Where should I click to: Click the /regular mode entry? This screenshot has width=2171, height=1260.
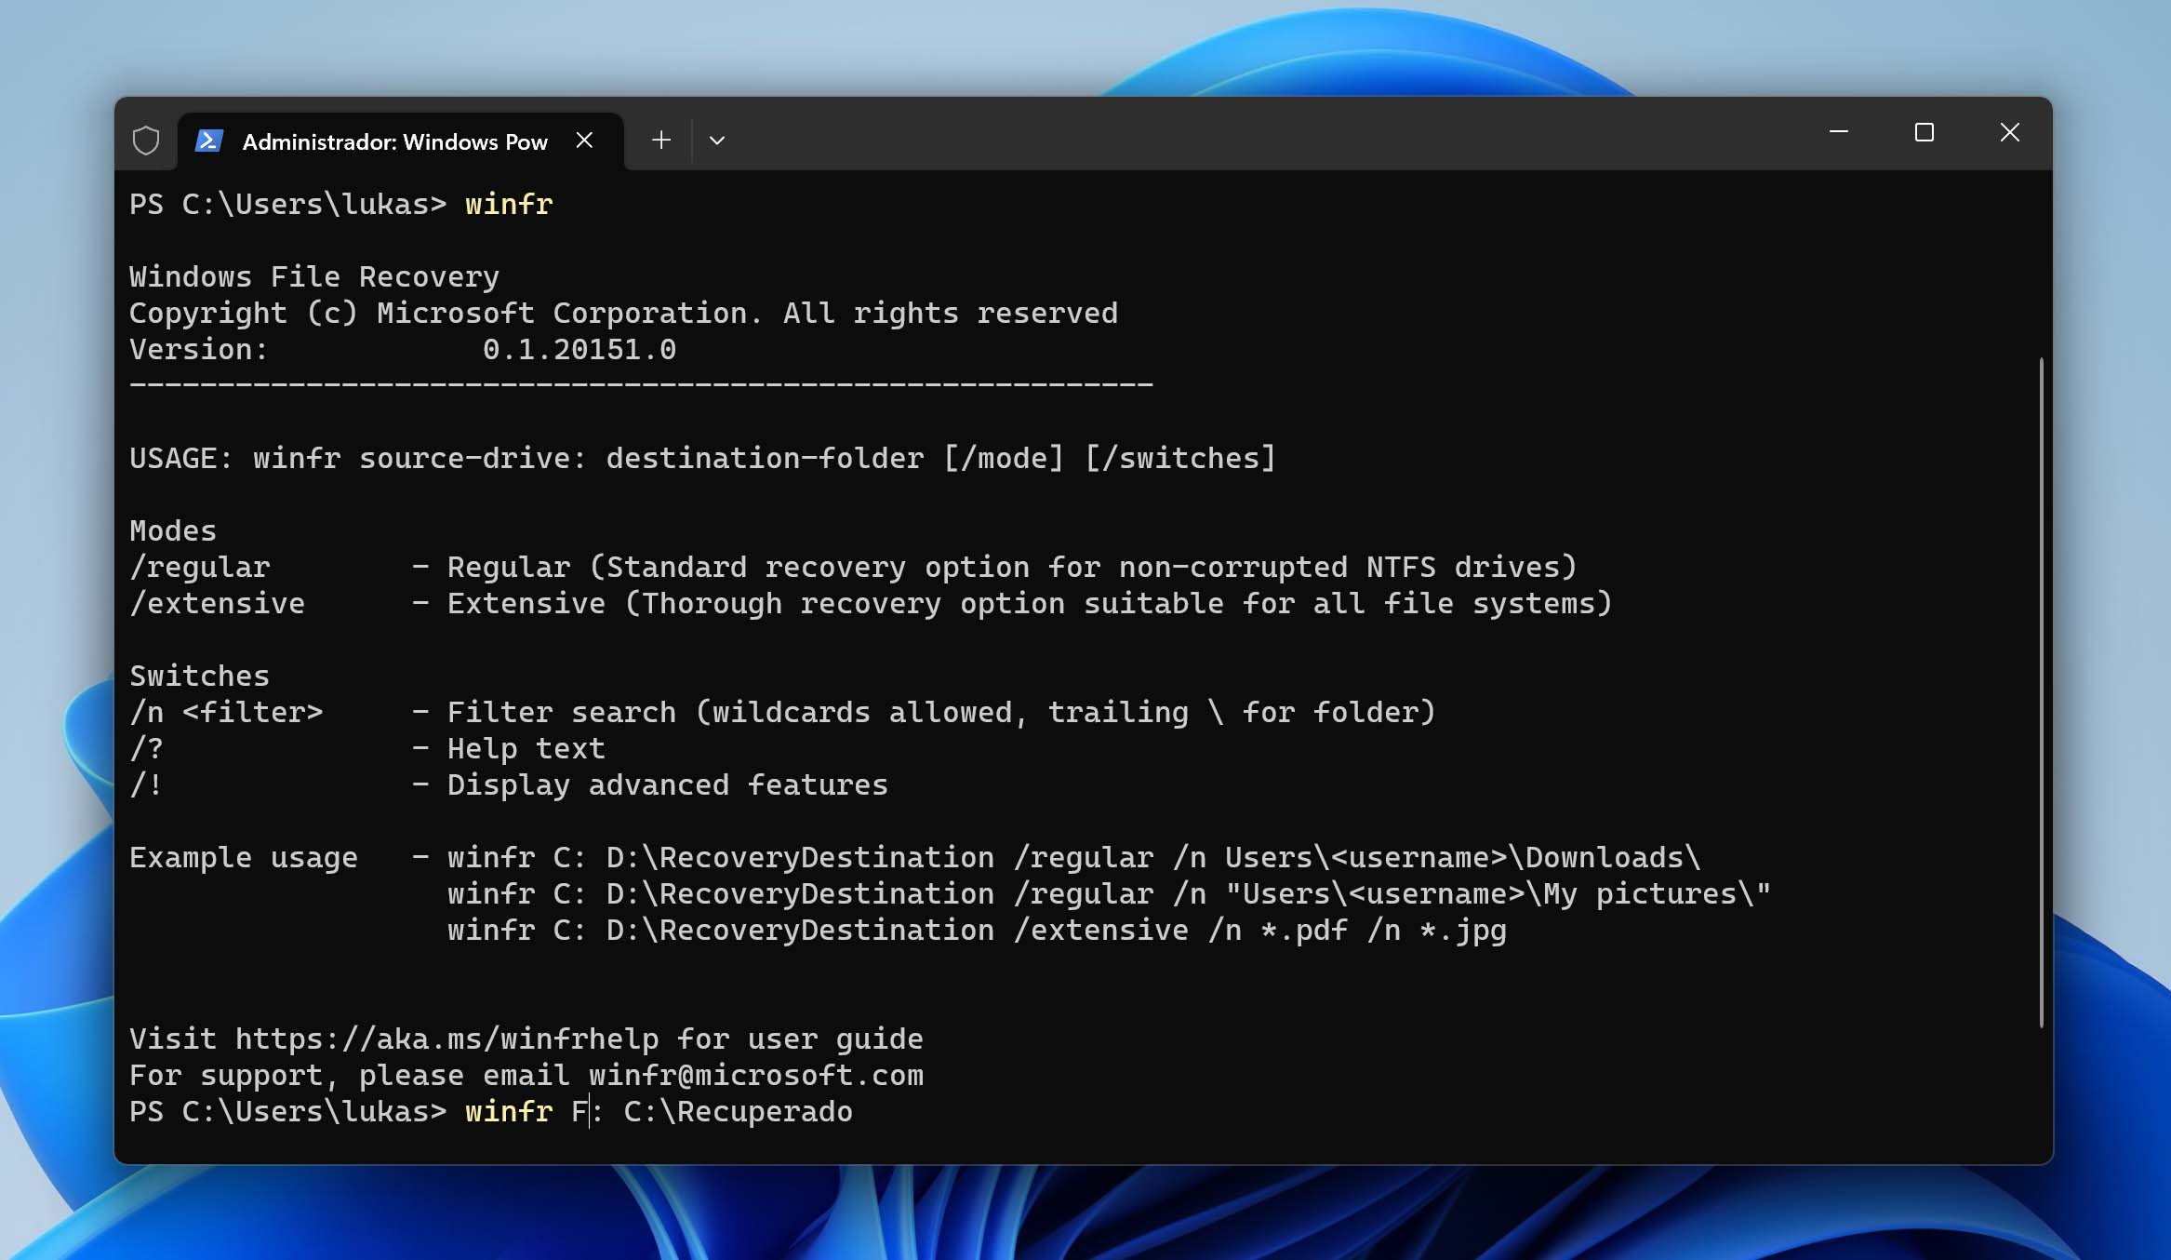[200, 567]
